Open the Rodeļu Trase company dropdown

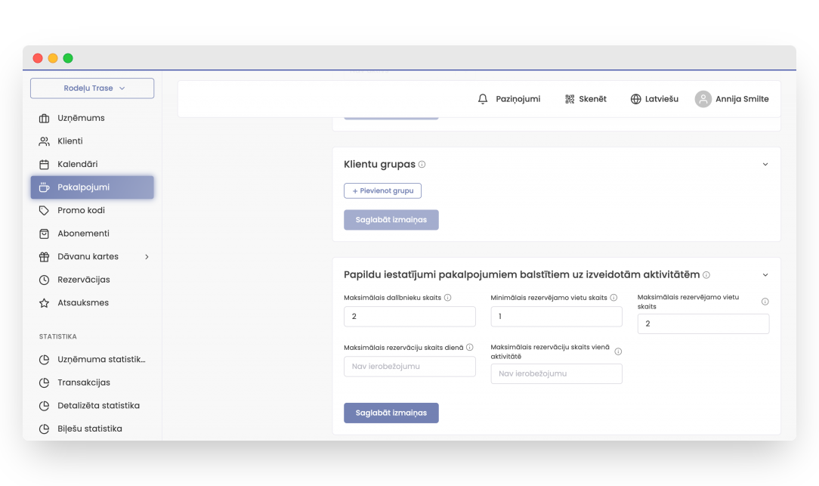[x=92, y=88]
